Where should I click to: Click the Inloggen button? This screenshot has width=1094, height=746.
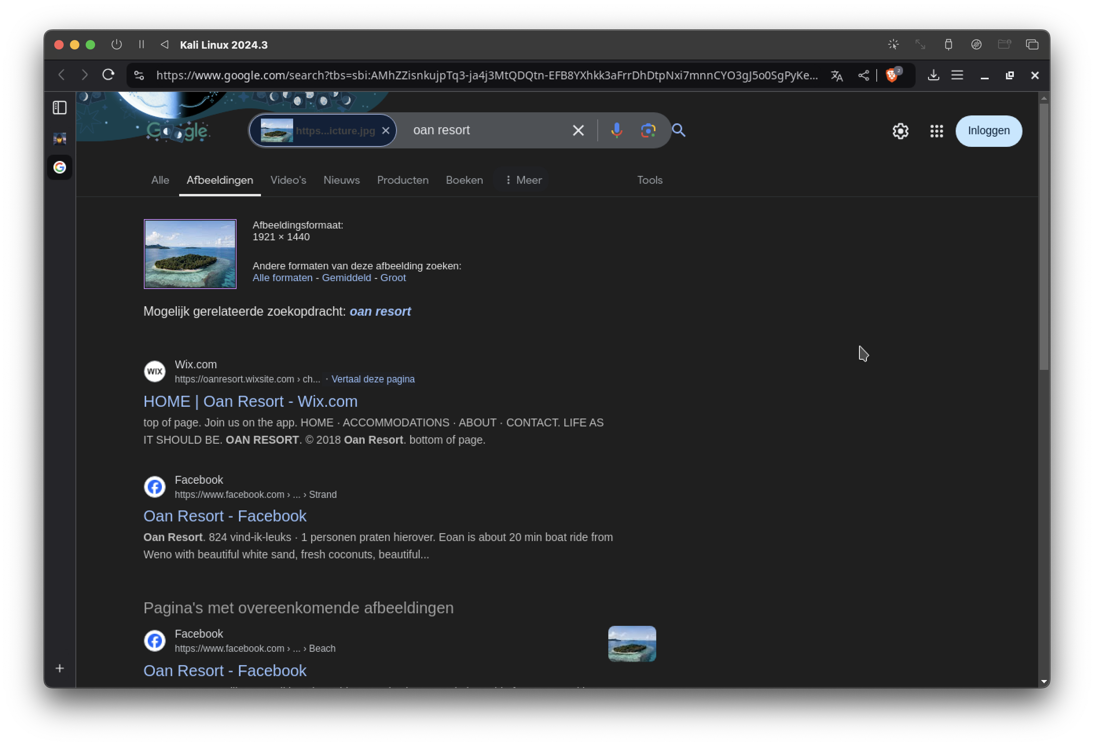click(x=989, y=131)
